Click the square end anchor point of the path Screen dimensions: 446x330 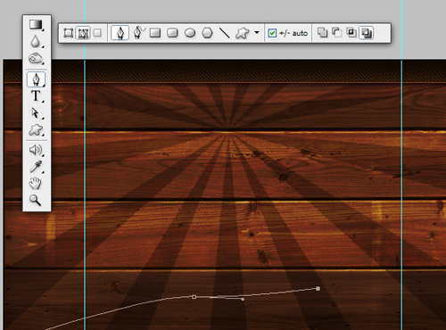click(318, 288)
